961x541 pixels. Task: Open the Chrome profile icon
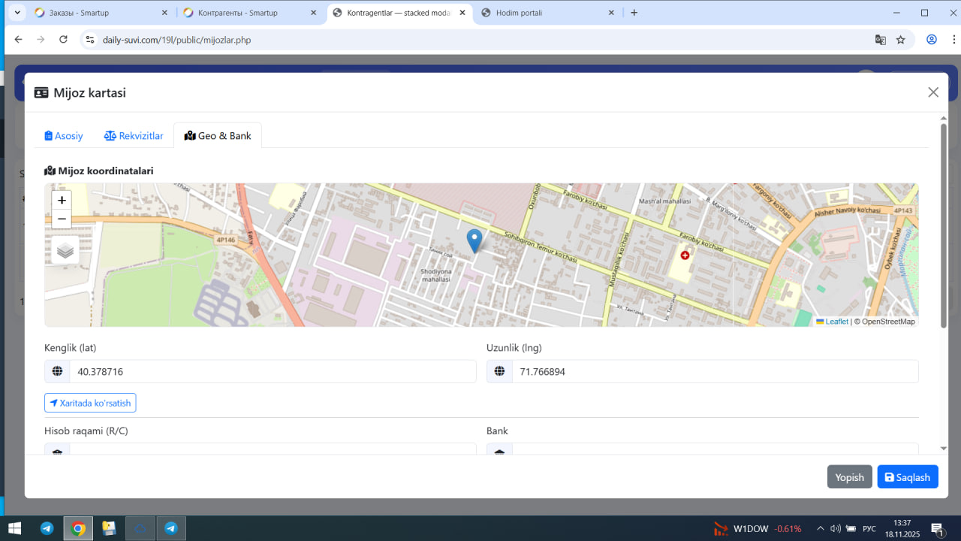(x=931, y=40)
